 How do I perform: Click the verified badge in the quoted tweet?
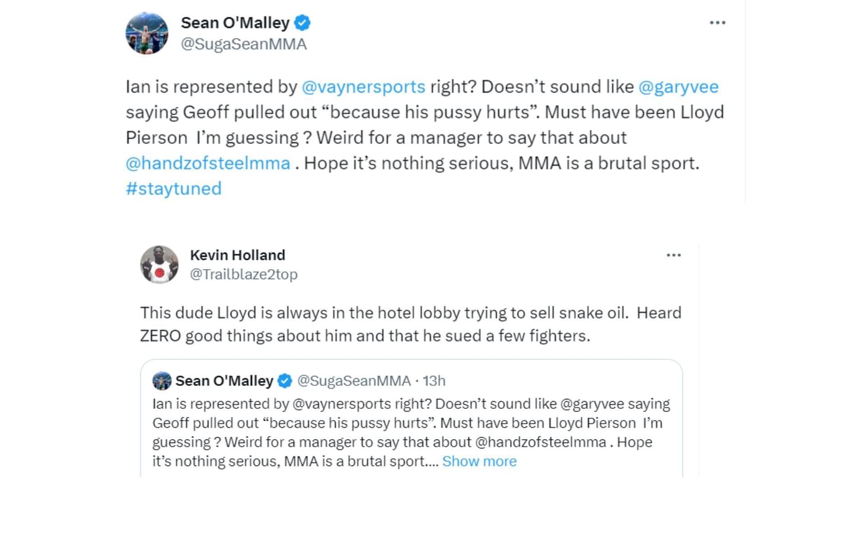tap(285, 381)
